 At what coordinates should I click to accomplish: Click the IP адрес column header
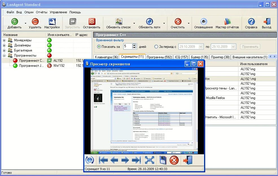point(82,35)
